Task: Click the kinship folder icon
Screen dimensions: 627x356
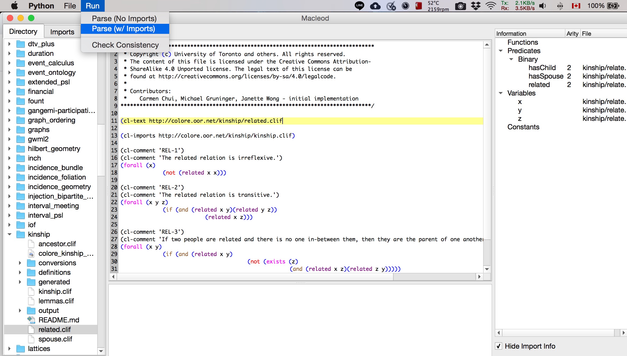Action: coord(20,234)
